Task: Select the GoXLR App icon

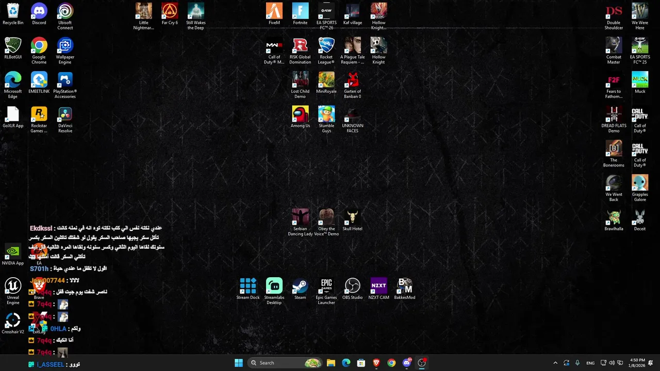Action: click(x=13, y=117)
